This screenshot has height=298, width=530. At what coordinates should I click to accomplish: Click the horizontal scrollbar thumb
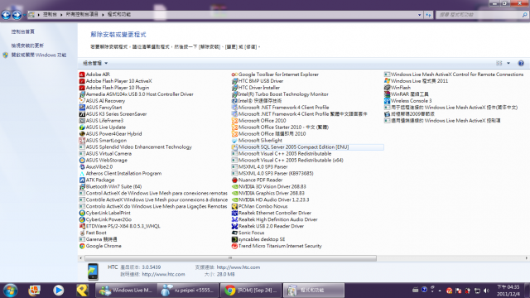tap(230, 258)
